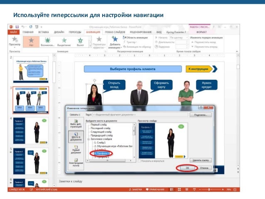
Task: Open Effect Options (Параметры эффектов) dropdown
Action: 99,42
